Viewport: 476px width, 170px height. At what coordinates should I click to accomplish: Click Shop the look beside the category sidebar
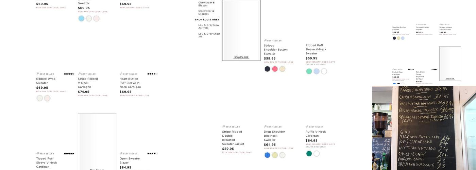click(x=241, y=57)
